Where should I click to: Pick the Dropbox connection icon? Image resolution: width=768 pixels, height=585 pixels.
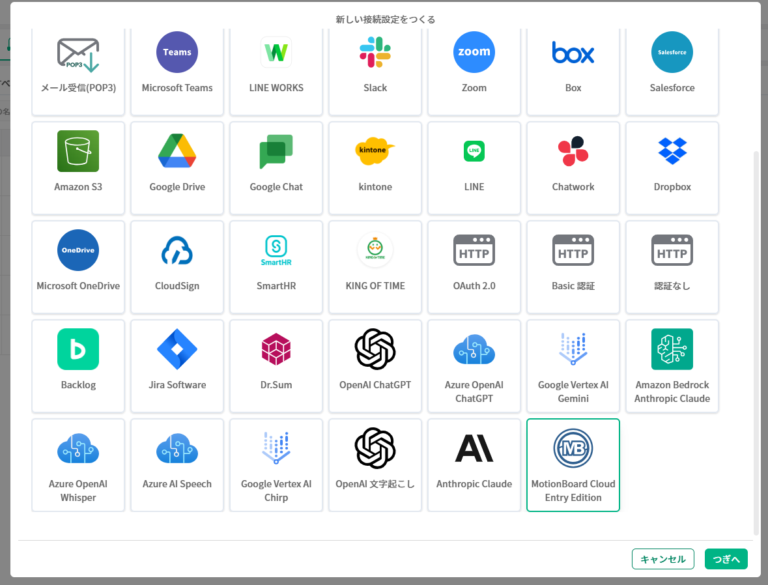click(672, 151)
